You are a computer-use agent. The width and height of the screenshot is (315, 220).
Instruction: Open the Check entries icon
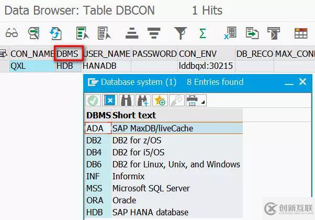33,33
